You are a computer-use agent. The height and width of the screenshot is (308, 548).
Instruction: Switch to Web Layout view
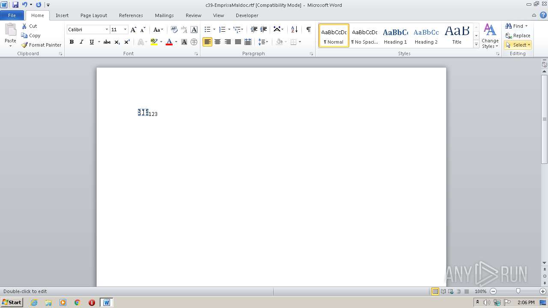(x=450, y=291)
